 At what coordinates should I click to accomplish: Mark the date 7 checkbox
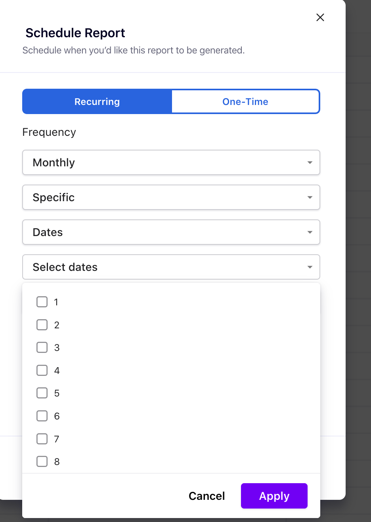point(42,439)
